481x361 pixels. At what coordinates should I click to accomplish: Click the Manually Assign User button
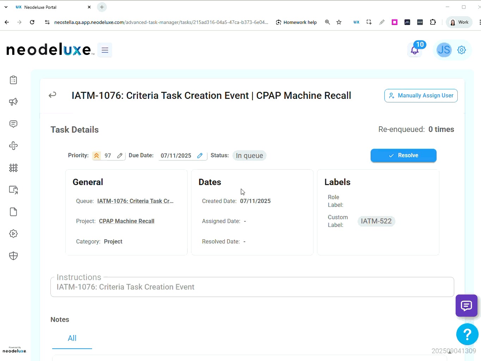pos(421,96)
